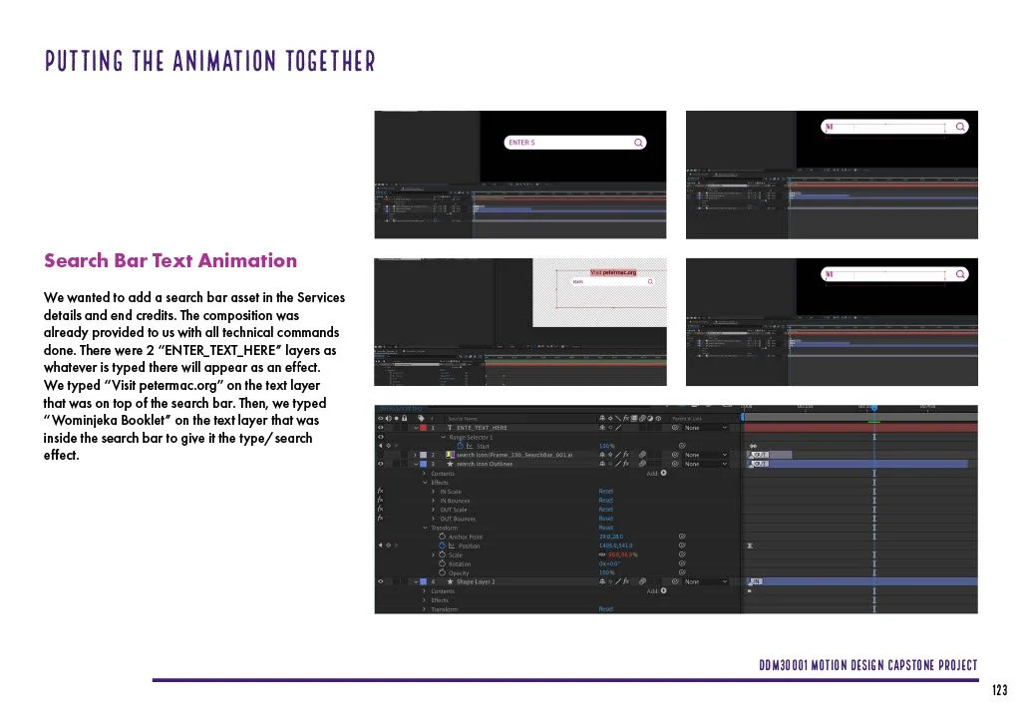Open graph editor icon beside Start property
Image resolution: width=1021 pixels, height=724 pixels.
click(x=470, y=446)
